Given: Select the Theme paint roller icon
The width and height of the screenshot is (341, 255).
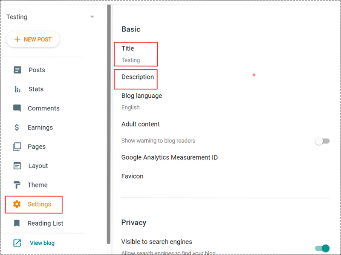Looking at the screenshot, I should click(17, 184).
